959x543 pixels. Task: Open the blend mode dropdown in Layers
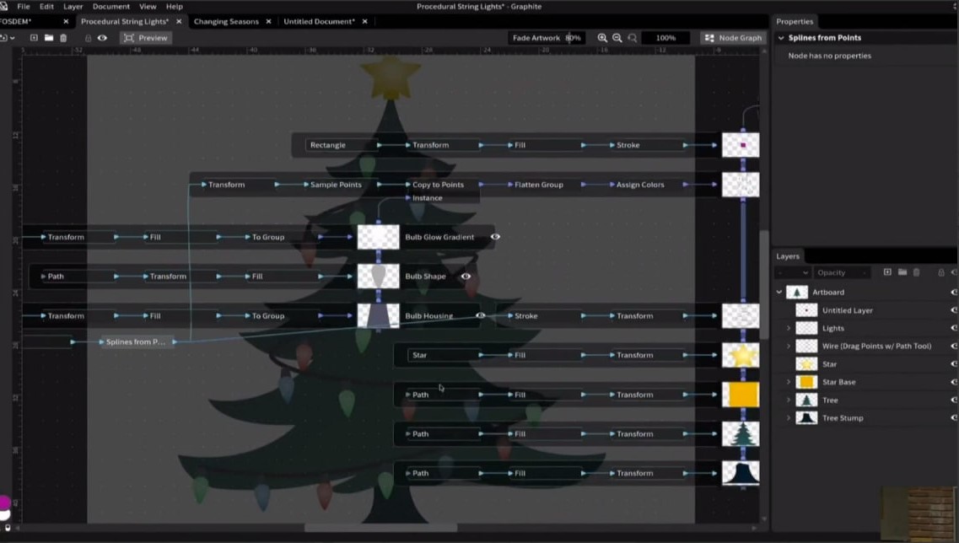pyautogui.click(x=793, y=272)
